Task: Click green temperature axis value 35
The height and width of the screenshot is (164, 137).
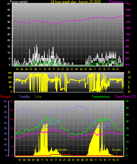Action: [127, 108]
